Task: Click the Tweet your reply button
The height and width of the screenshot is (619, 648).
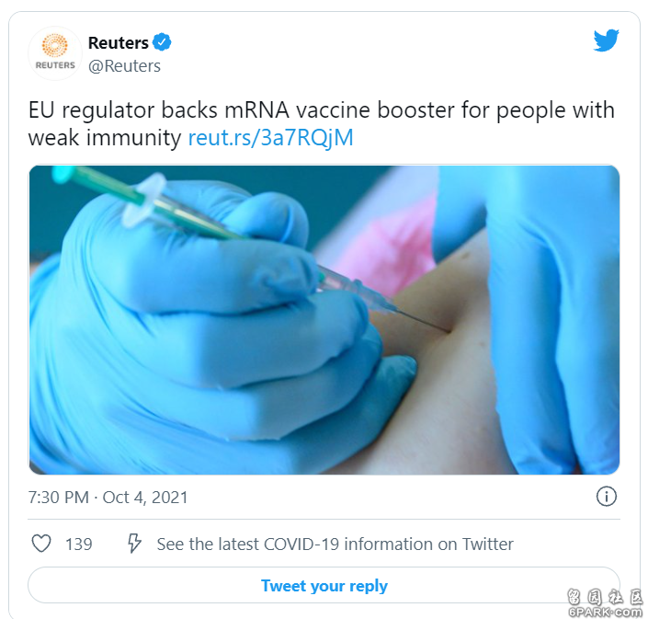Action: 324,586
